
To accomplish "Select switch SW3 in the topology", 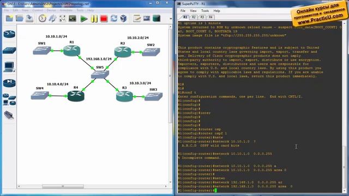I will tap(153, 96).
